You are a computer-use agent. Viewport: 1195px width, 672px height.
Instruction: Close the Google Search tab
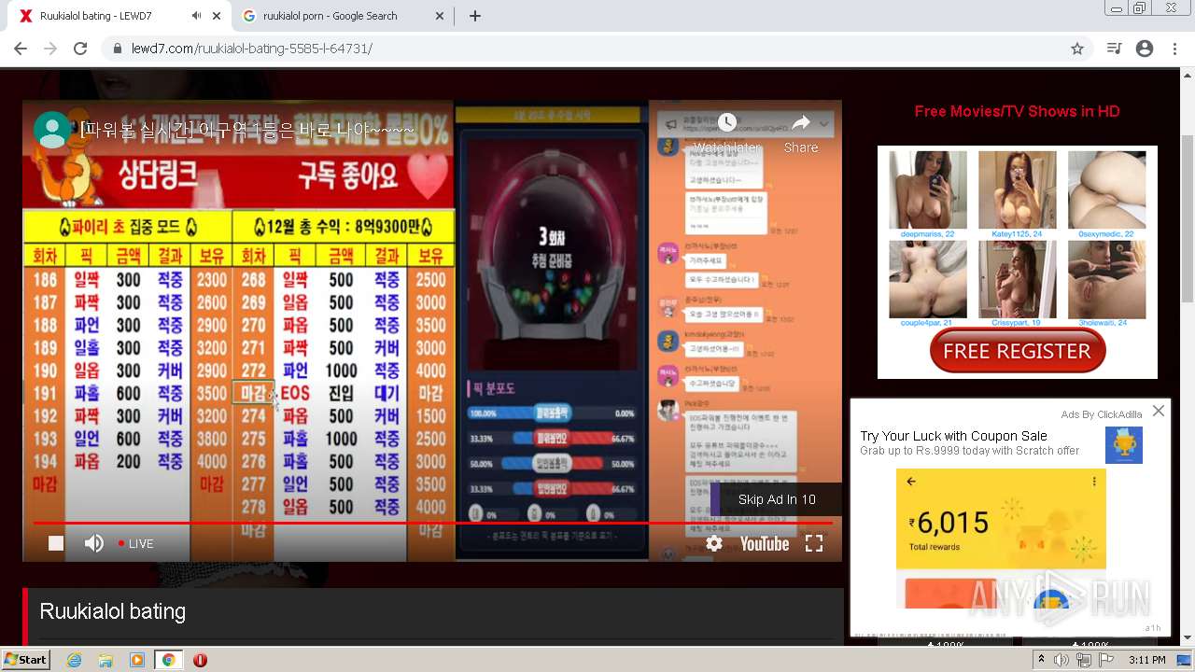(x=441, y=16)
